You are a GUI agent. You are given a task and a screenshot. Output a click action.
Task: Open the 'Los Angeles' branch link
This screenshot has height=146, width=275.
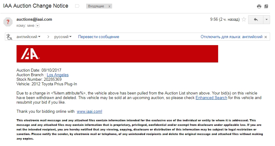click(x=57, y=75)
